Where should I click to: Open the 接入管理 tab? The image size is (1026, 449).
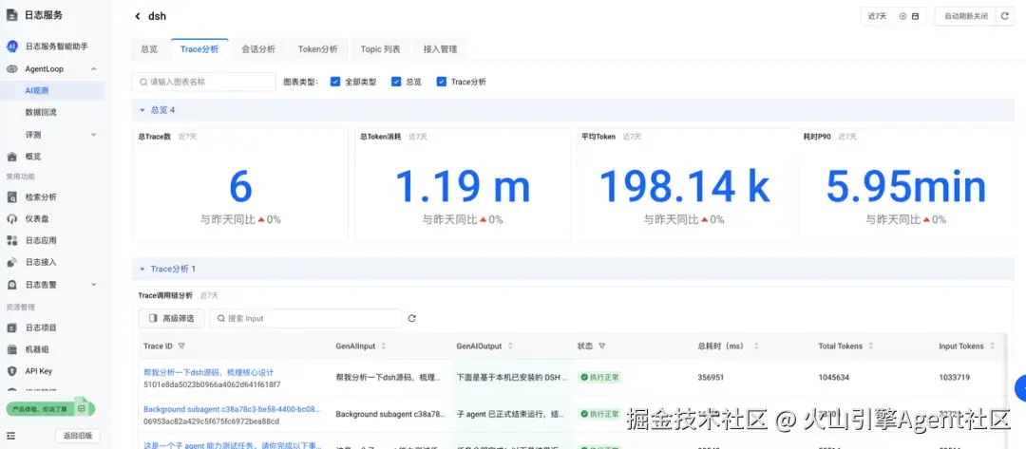click(440, 49)
